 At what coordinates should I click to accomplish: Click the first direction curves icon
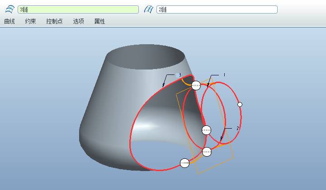[10, 9]
